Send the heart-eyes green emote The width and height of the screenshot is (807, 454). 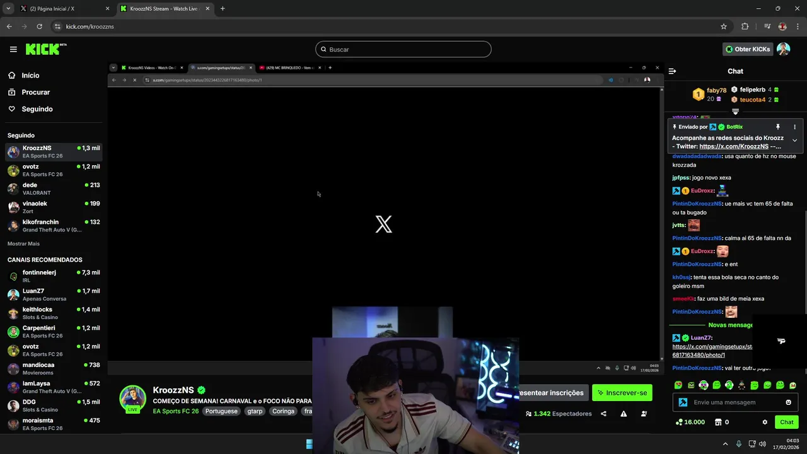[678, 385]
